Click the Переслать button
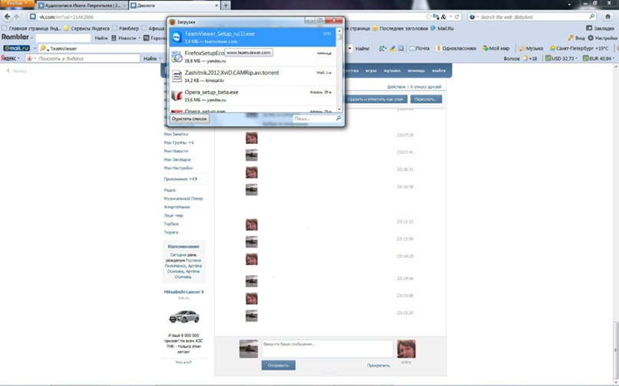Screen dimensions: 619x386 click(x=426, y=100)
